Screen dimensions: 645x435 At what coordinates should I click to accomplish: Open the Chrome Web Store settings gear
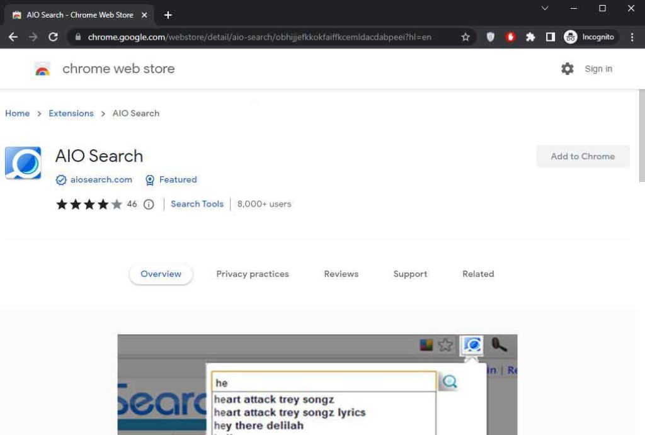[x=568, y=69]
